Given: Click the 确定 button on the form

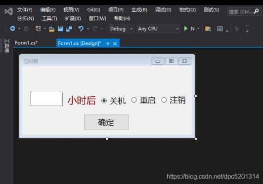Looking at the screenshot, I should coord(106,122).
